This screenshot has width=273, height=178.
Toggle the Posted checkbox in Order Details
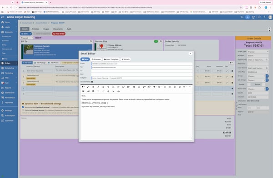249,84
